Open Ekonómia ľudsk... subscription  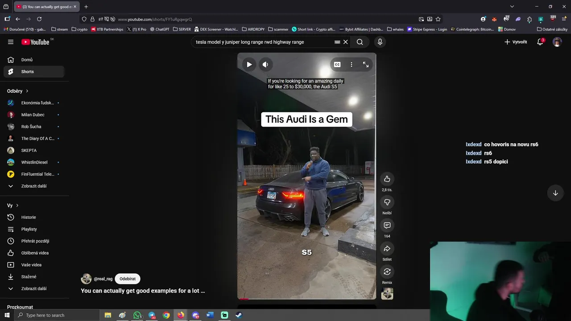point(34,103)
